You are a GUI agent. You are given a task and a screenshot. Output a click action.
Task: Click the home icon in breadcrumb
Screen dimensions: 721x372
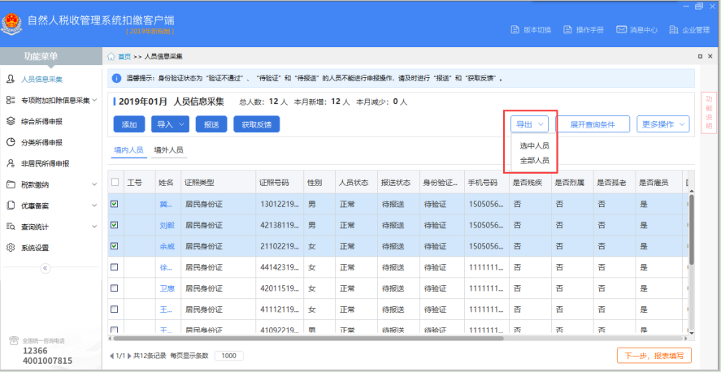point(111,57)
